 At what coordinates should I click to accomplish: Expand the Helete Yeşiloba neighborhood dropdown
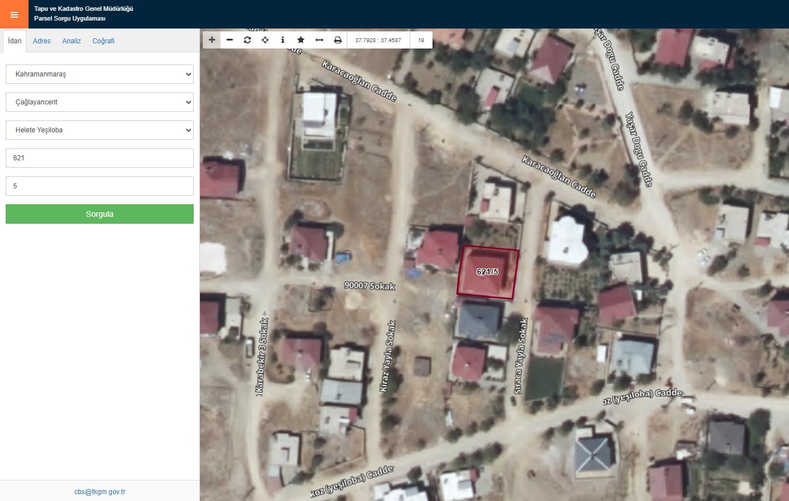pyautogui.click(x=99, y=130)
